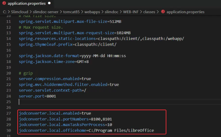221x137 pixels.
Task: Expand the Slimcloud breadcrumb folder
Action: coord(20,12)
